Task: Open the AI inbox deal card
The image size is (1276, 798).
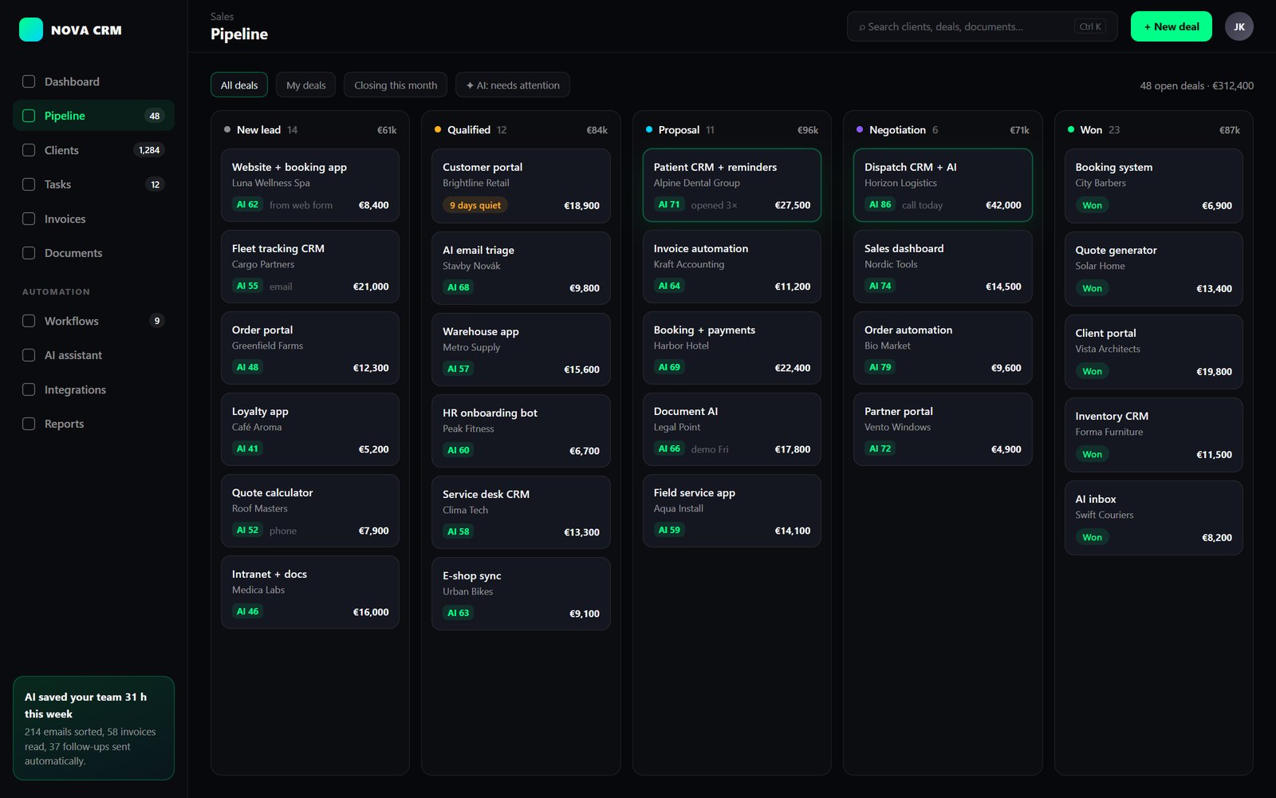Action: point(1154,518)
